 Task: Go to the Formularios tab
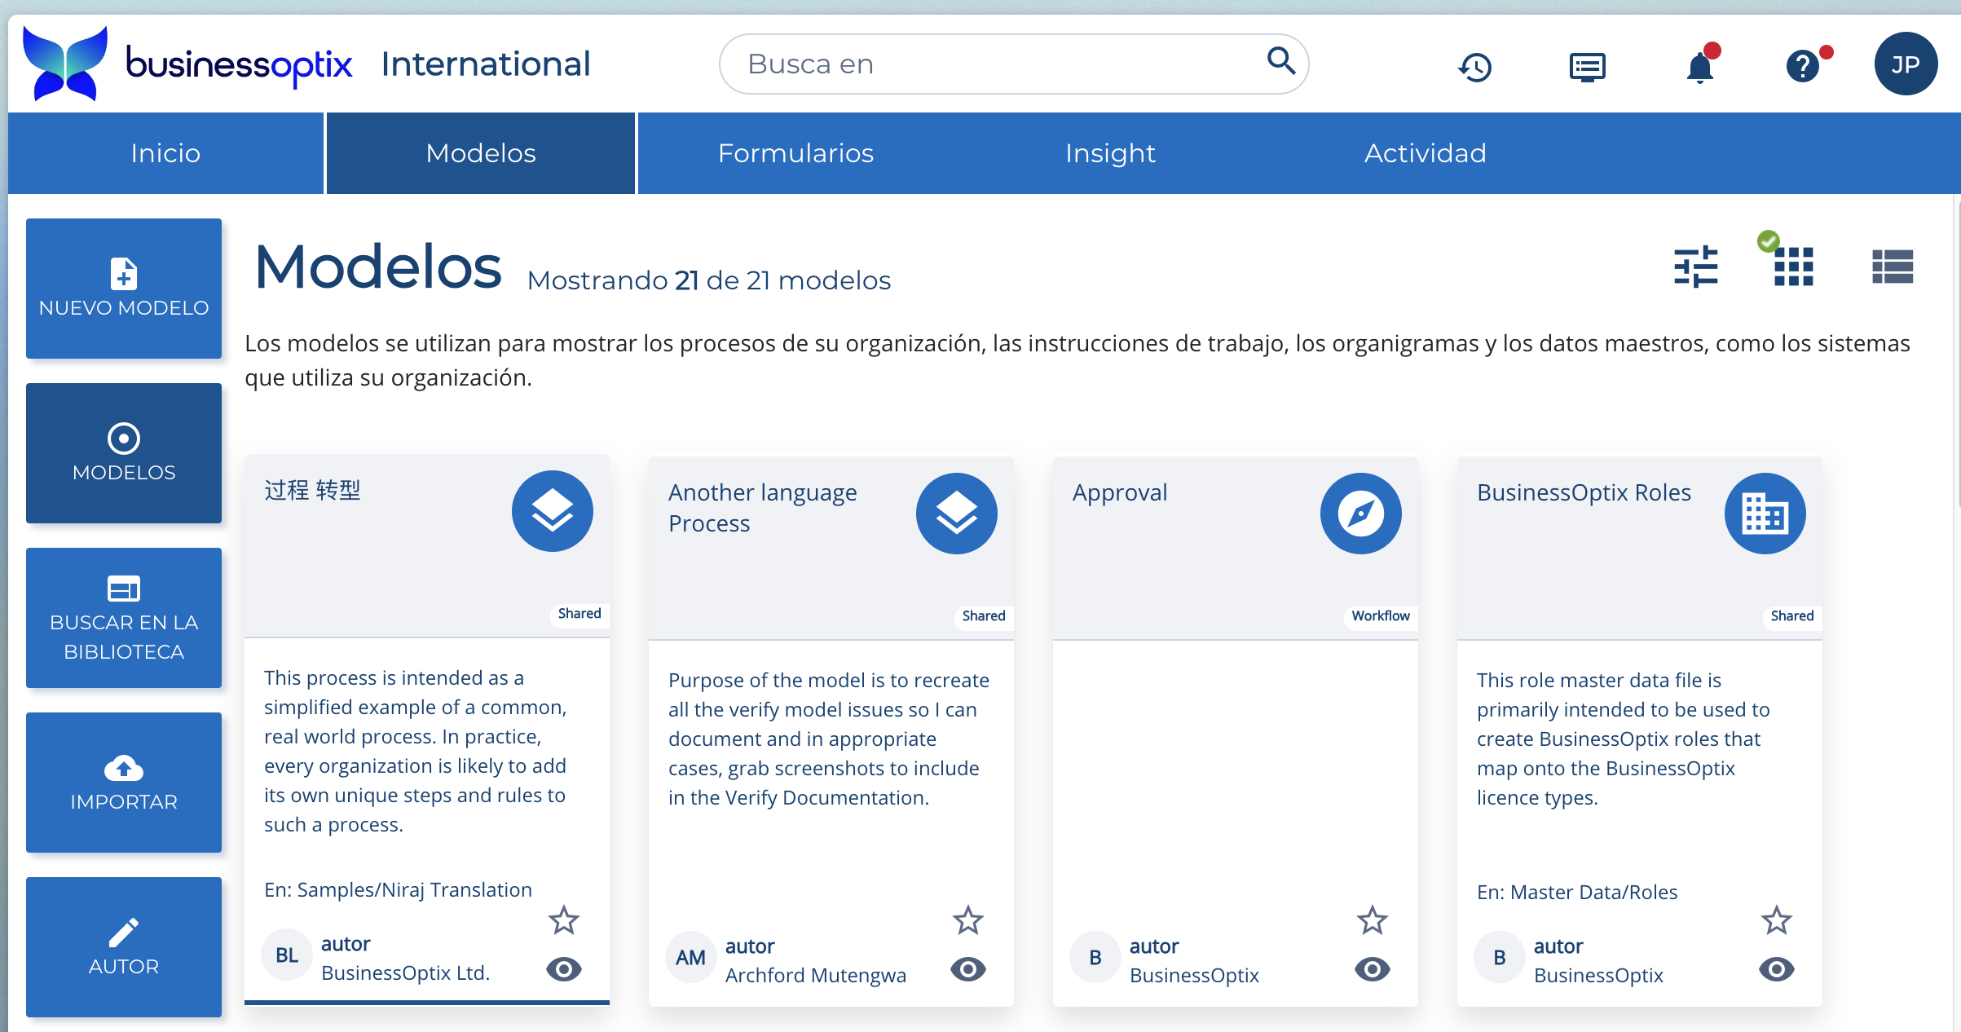pyautogui.click(x=795, y=153)
